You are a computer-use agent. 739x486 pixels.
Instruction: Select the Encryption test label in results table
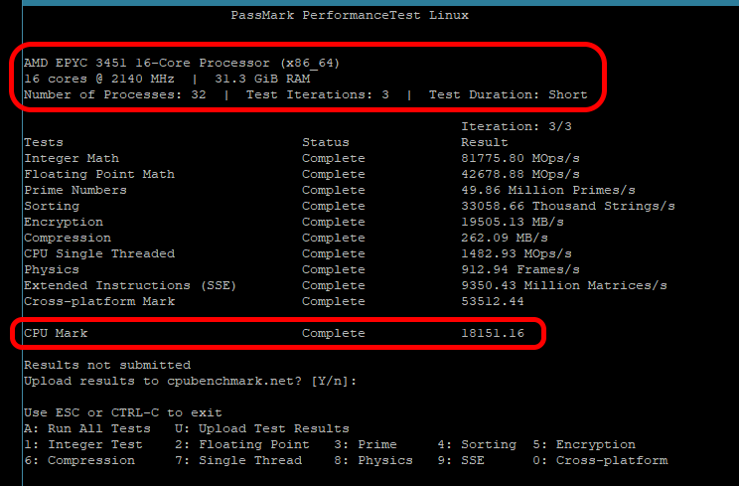point(64,222)
